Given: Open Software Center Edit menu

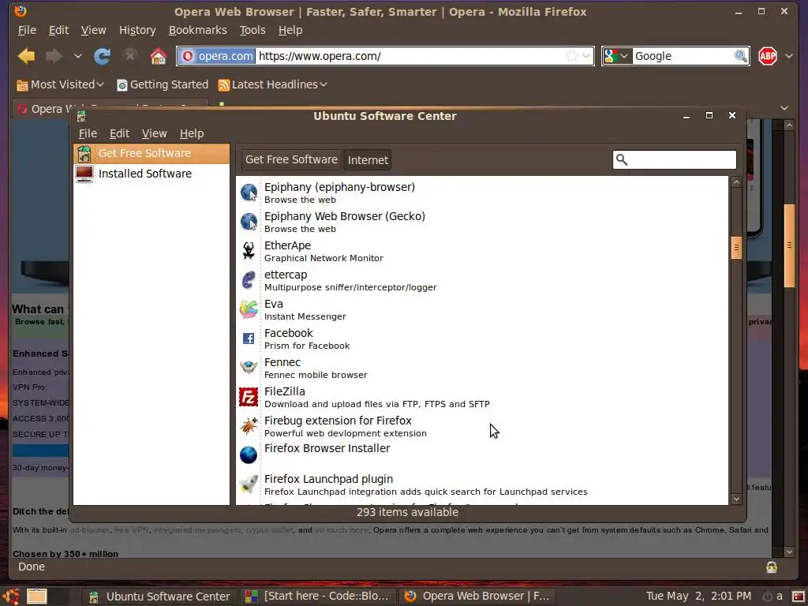Looking at the screenshot, I should click(x=119, y=133).
